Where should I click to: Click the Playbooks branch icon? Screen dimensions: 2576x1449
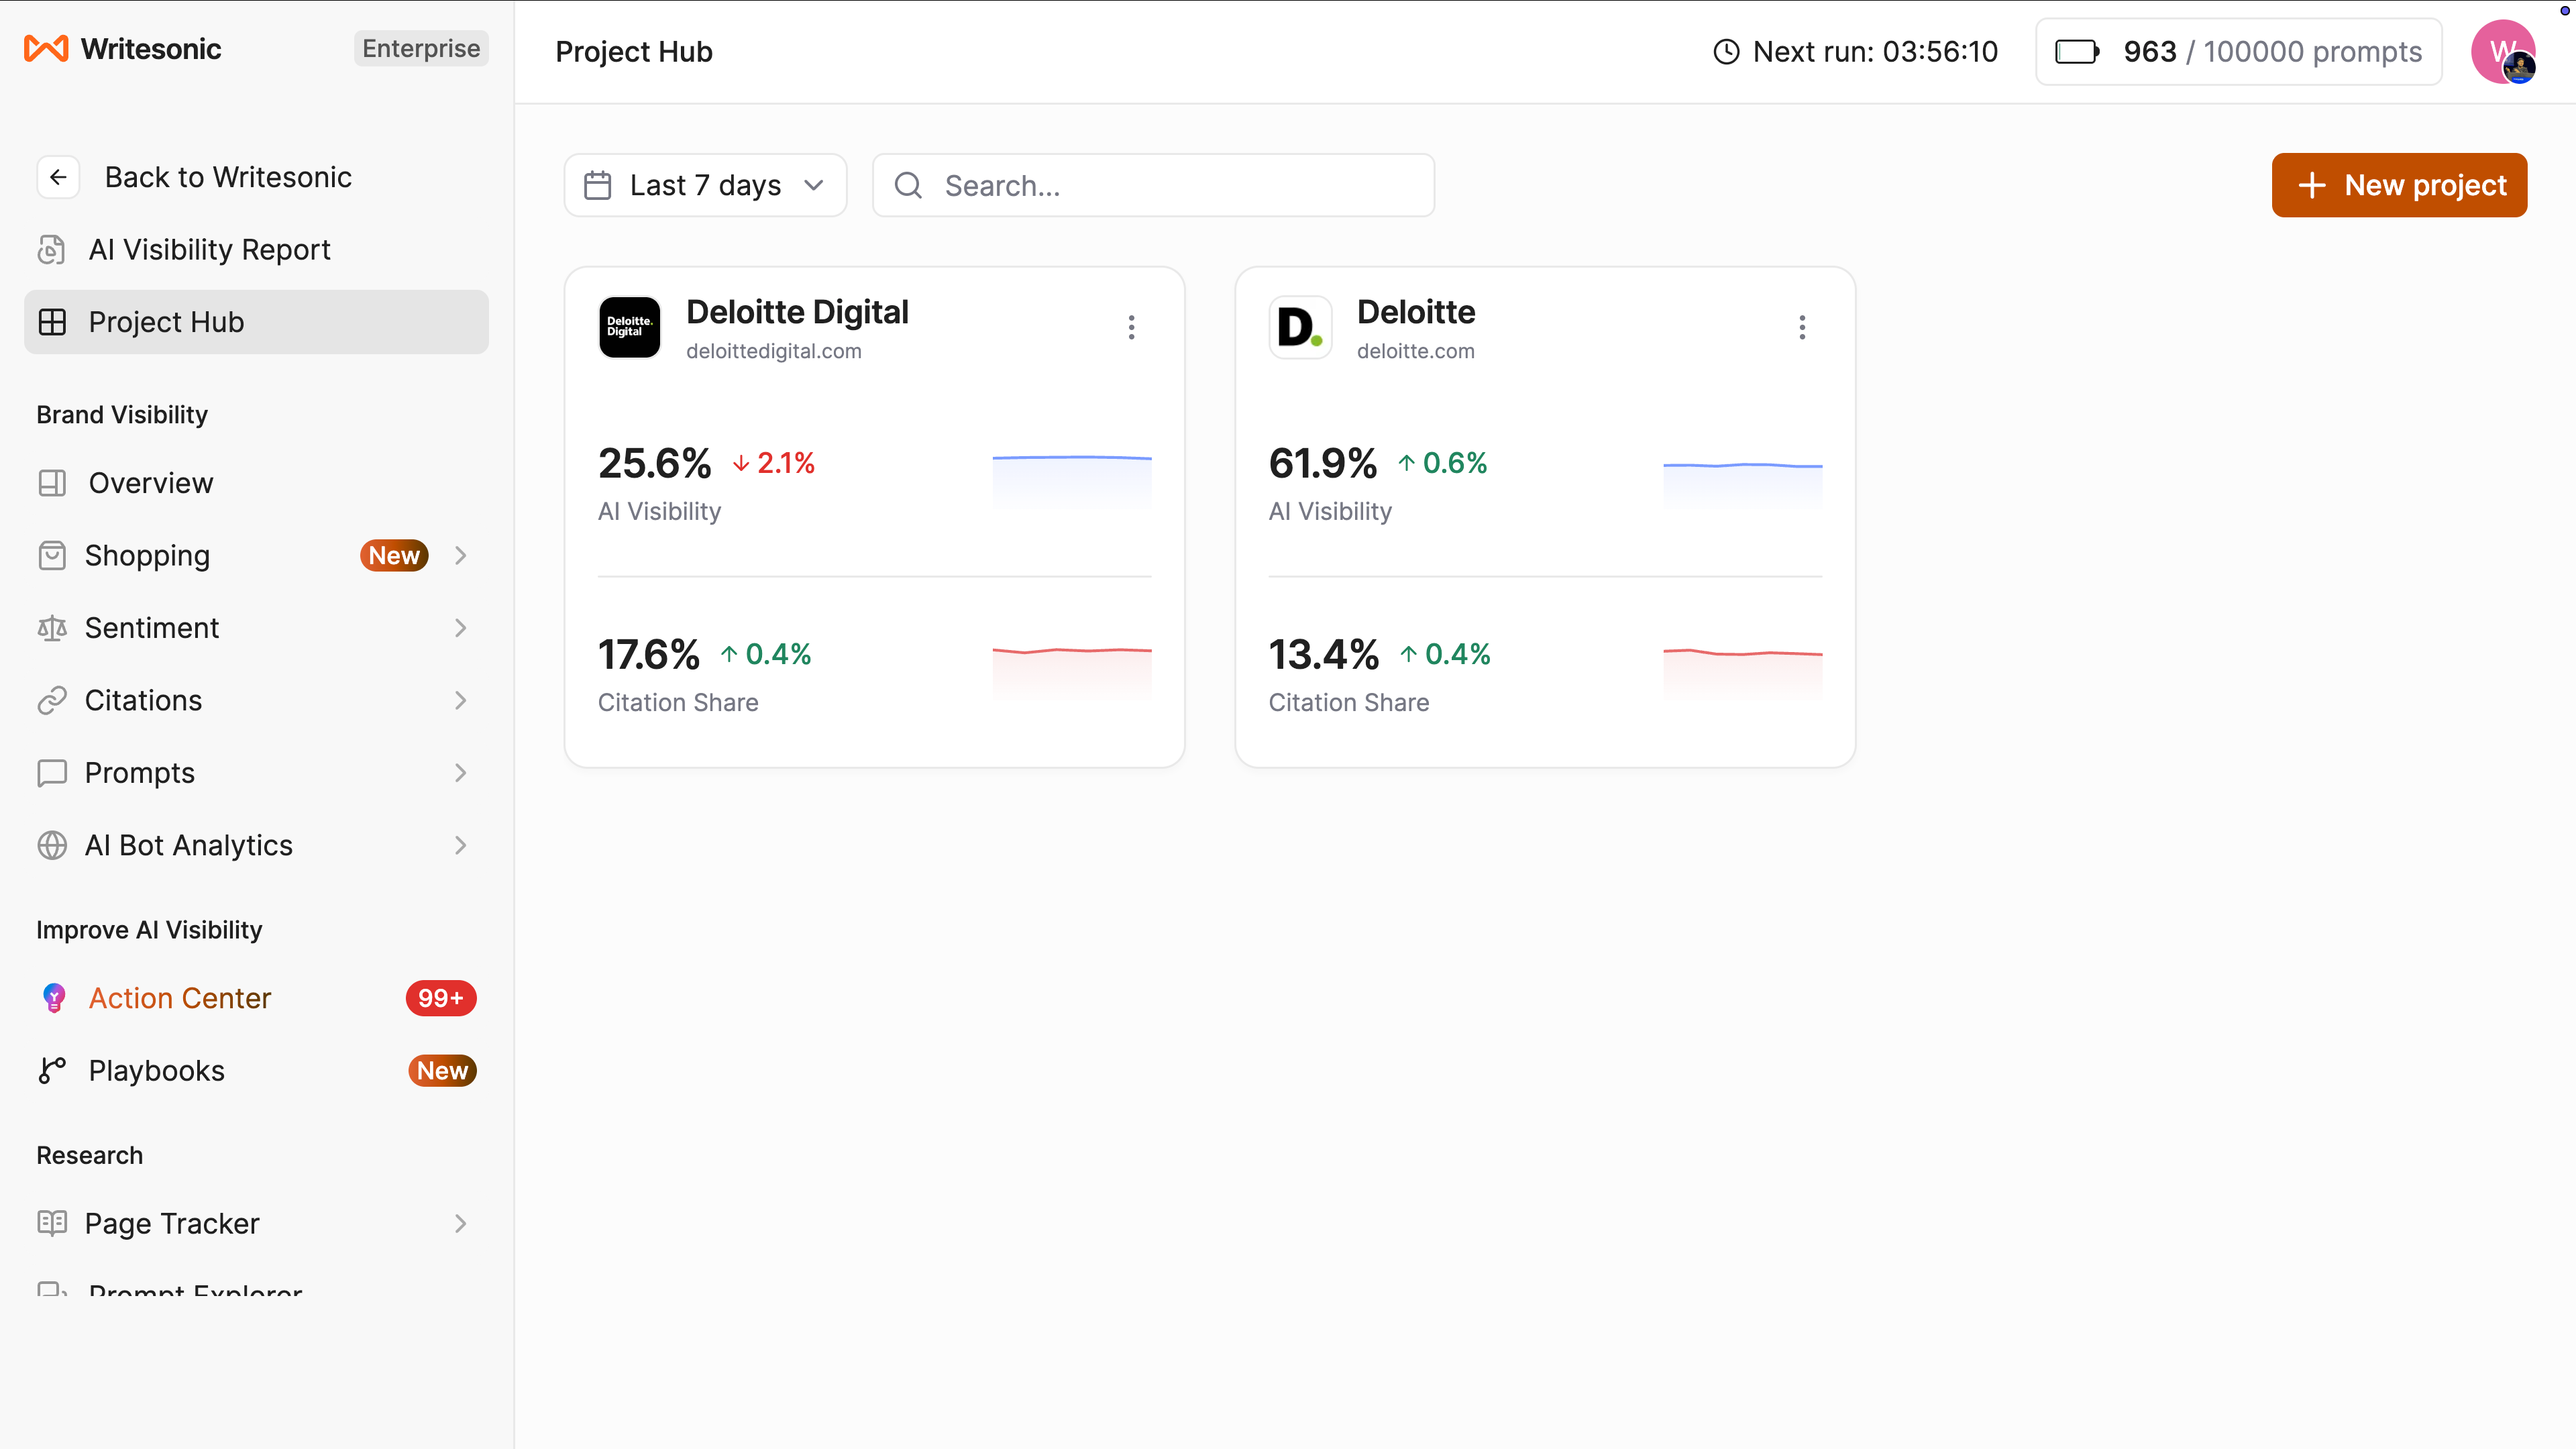tap(52, 1071)
